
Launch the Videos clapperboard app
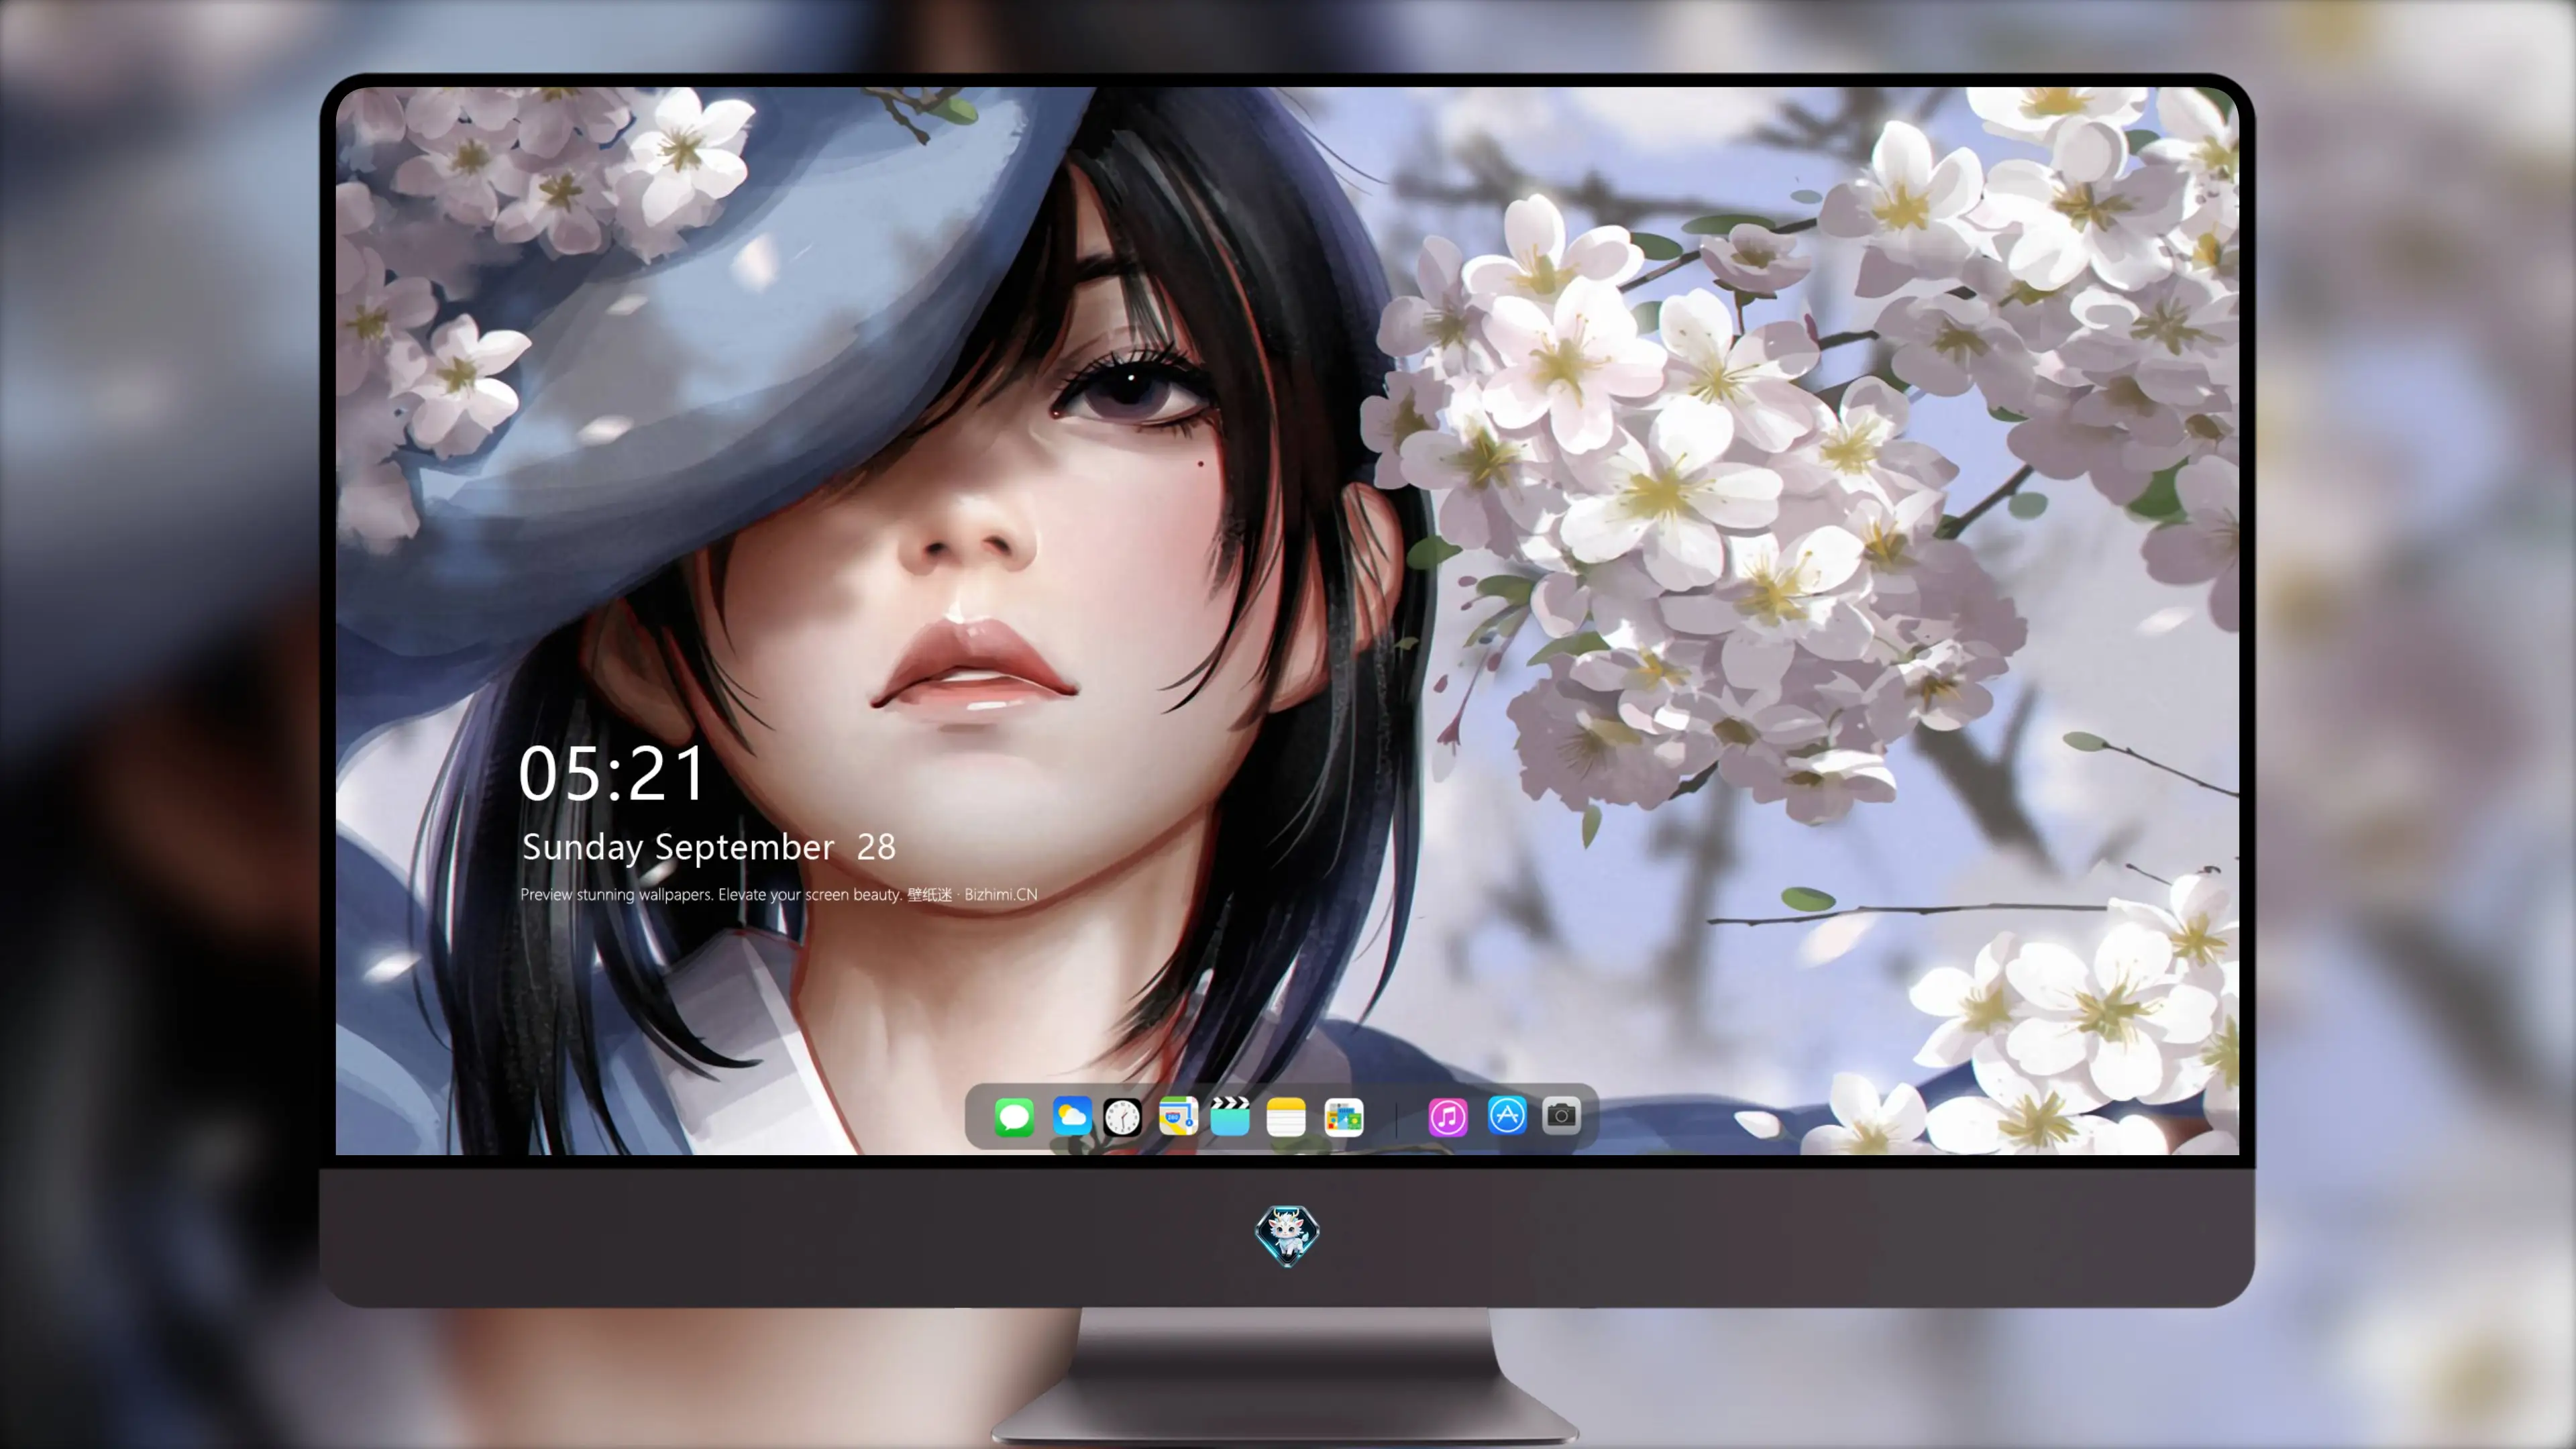point(1230,1116)
